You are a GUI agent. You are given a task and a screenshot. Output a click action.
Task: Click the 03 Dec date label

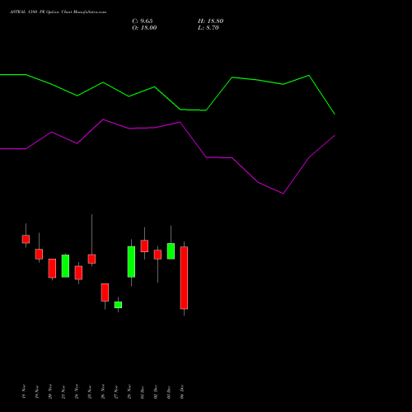(x=169, y=391)
